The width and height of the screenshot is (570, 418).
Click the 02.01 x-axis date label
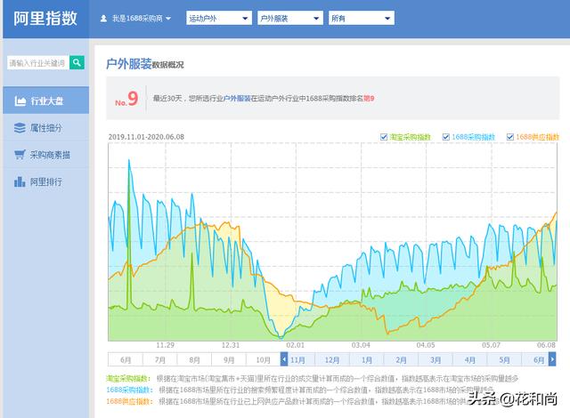coord(296,345)
